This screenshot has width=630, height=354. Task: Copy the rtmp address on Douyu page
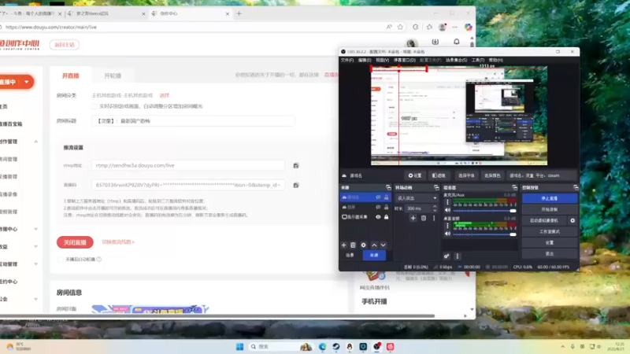tap(296, 165)
